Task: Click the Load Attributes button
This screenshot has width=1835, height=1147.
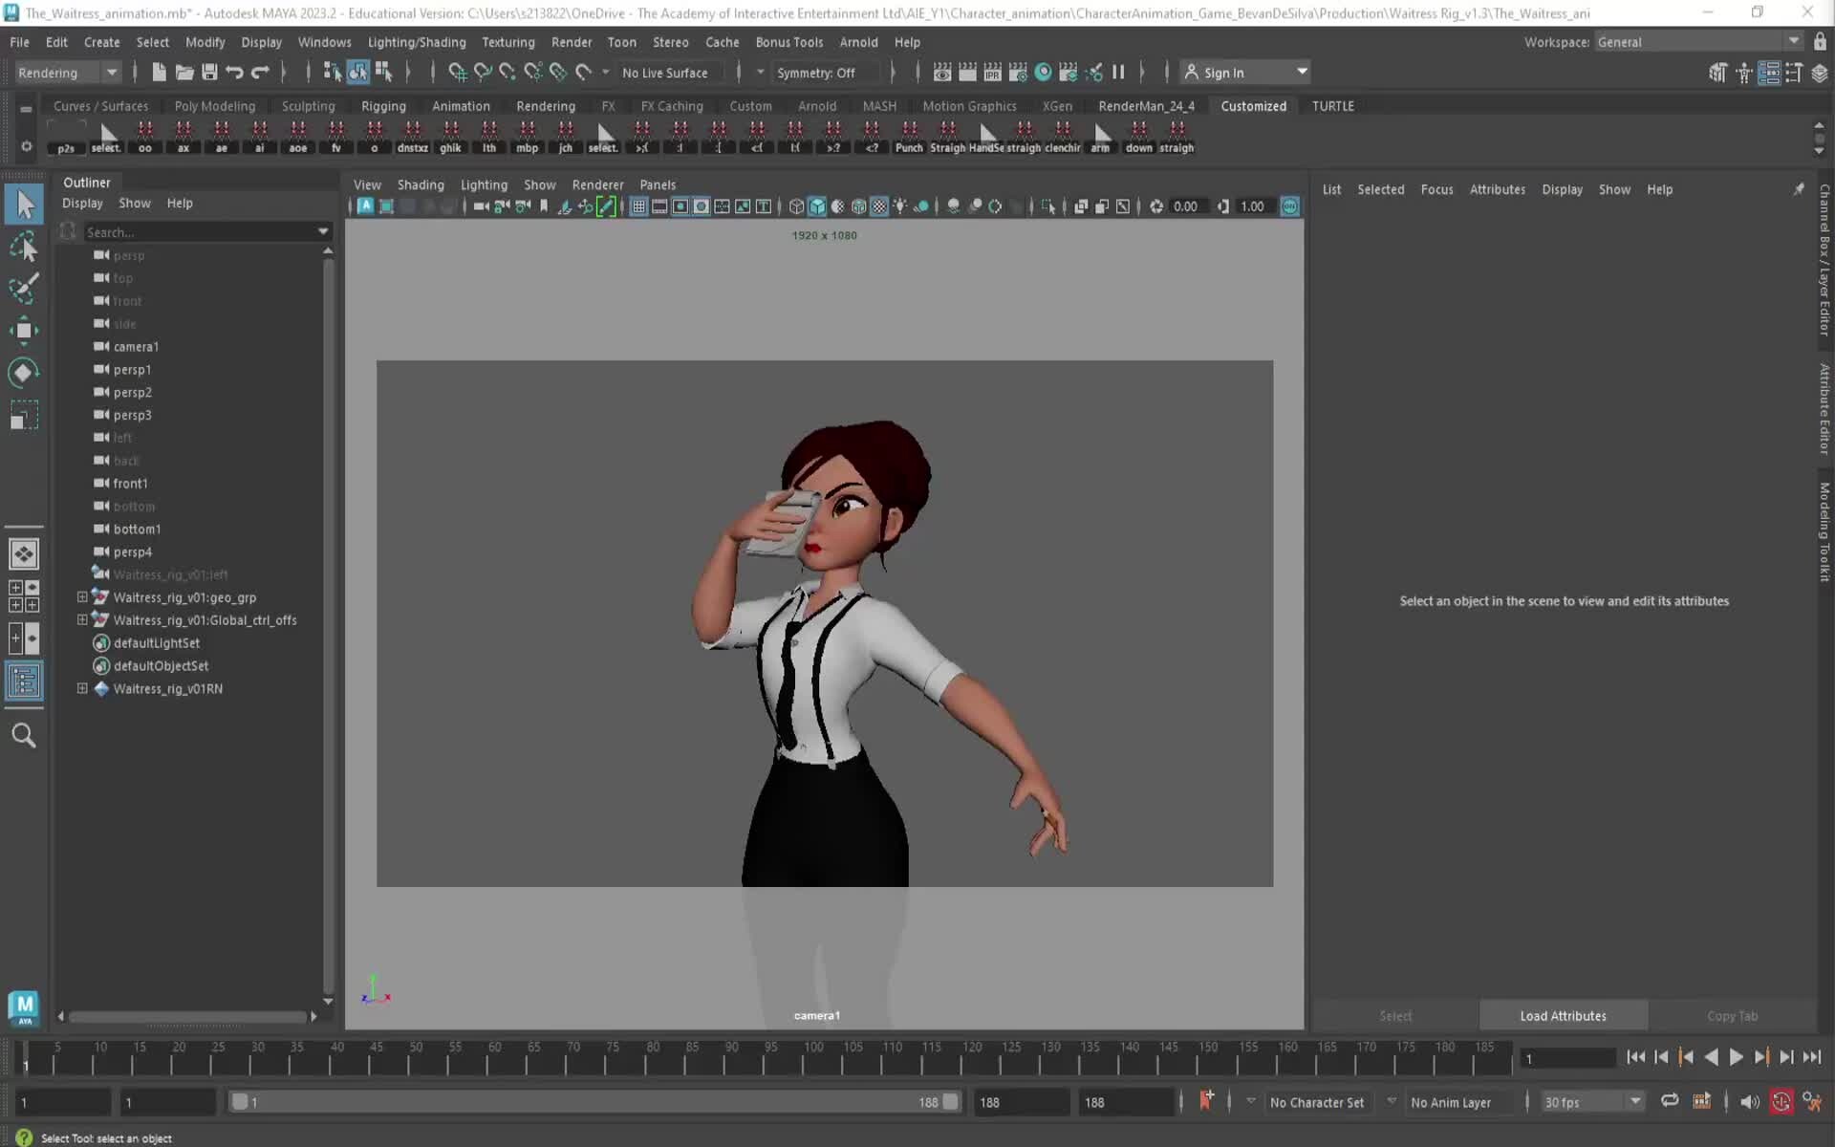Action: coord(1562,1015)
